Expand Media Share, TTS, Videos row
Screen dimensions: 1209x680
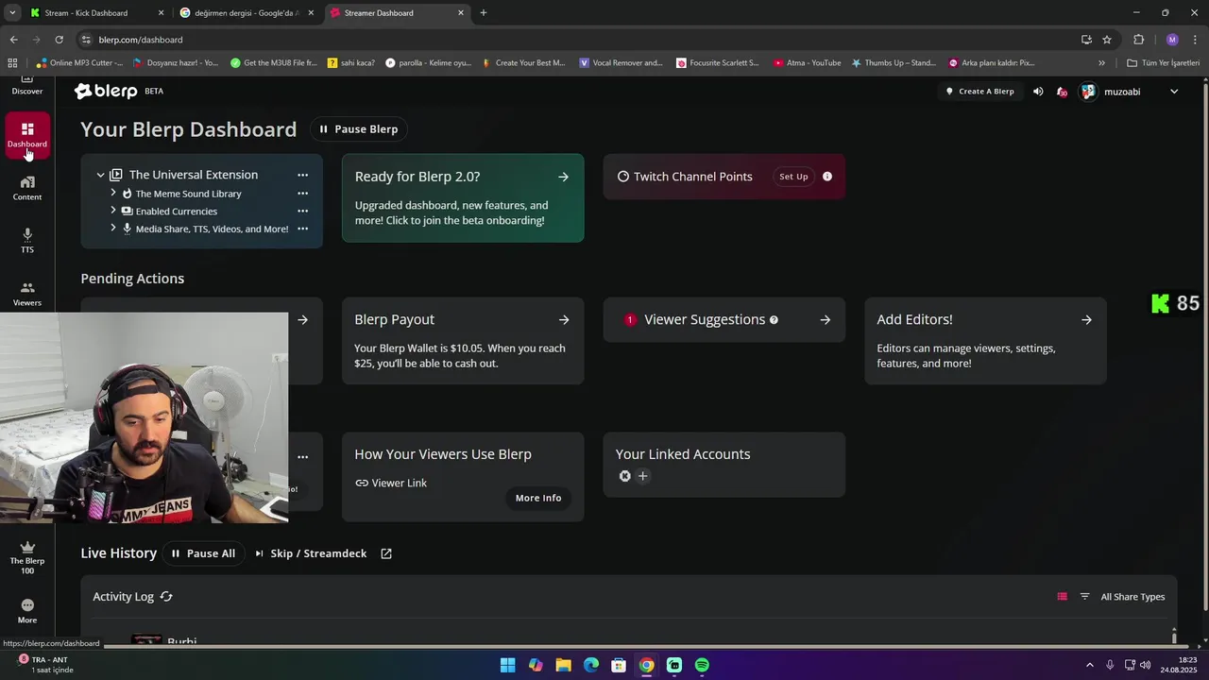click(113, 229)
